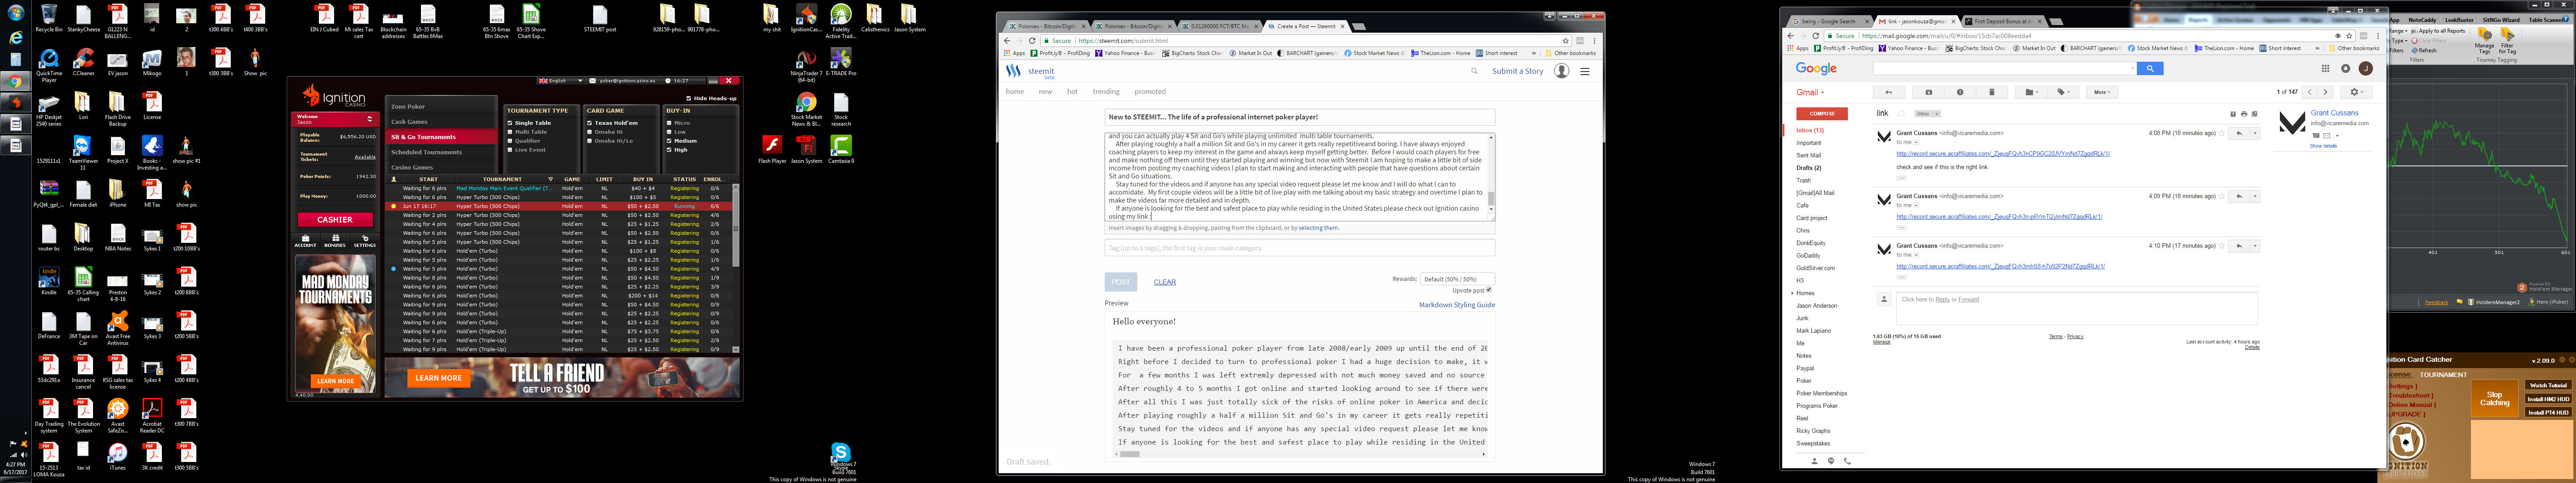Image resolution: width=2576 pixels, height=483 pixels.
Task: Click the Gmail blue search button
Action: pyautogui.click(x=2150, y=68)
